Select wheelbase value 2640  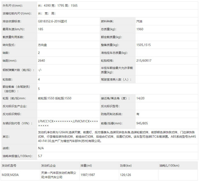[x=42, y=61]
